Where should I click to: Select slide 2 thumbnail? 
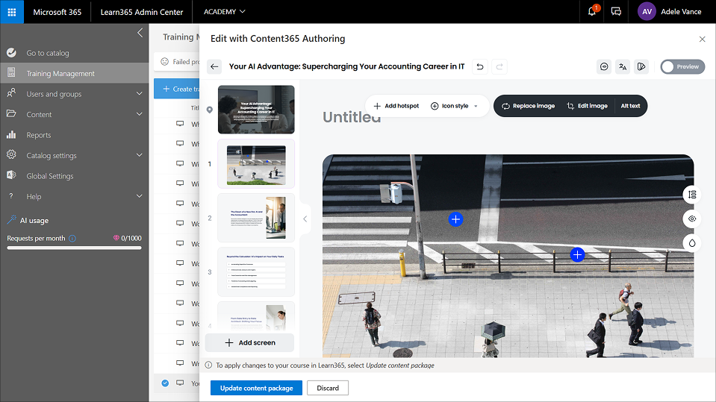click(x=256, y=218)
